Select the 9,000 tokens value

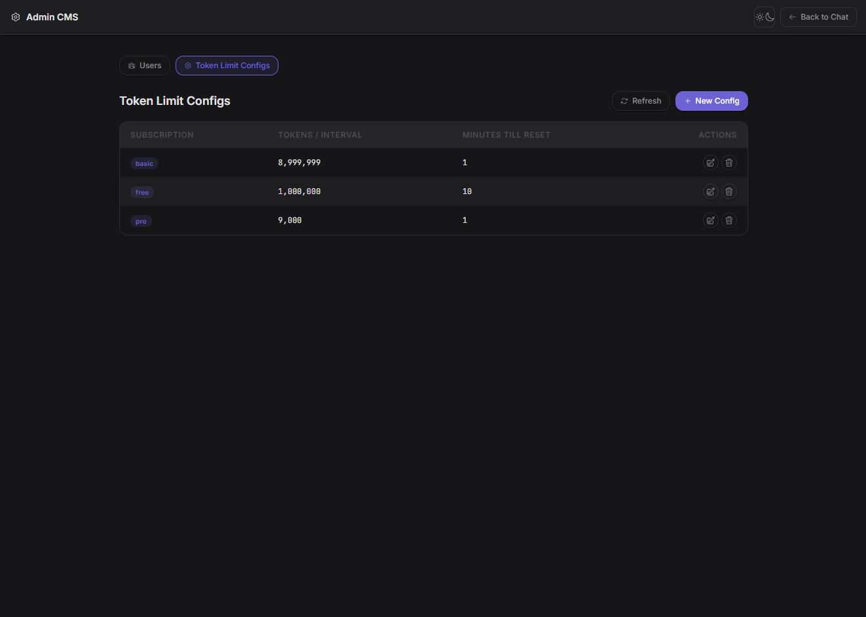click(x=290, y=220)
